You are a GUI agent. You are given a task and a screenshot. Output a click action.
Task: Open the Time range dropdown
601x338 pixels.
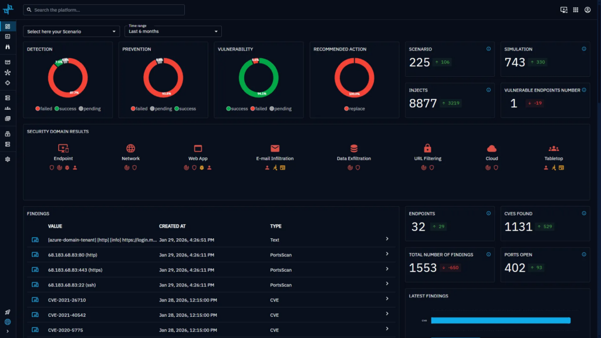point(173,31)
